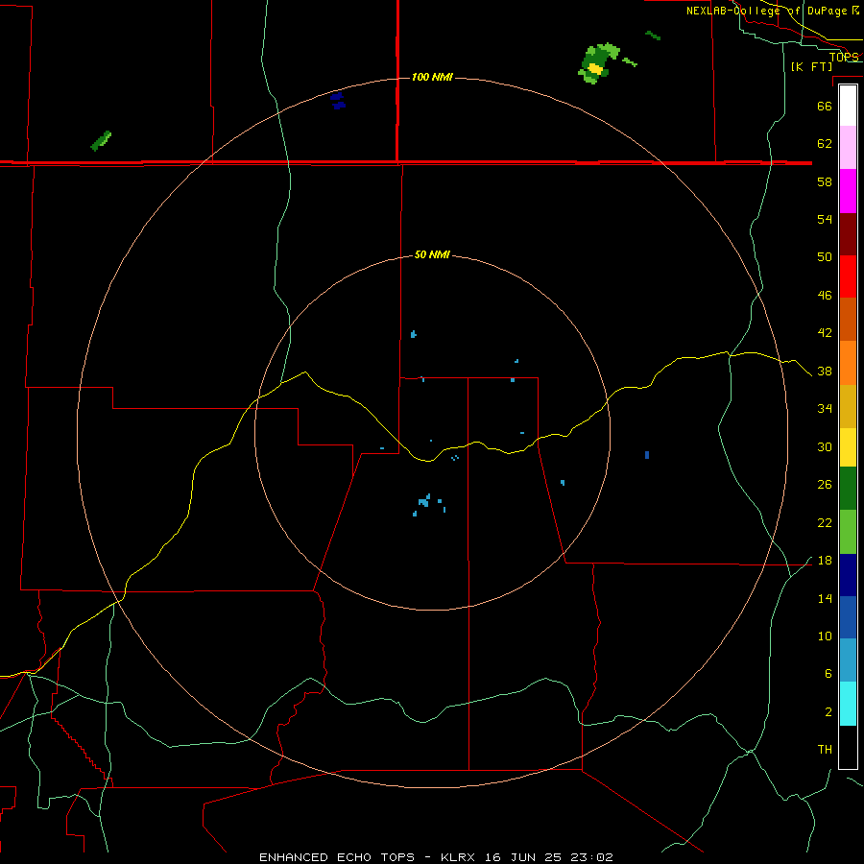Image resolution: width=864 pixels, height=864 pixels.
Task: Select the bright red legend swatch
Action: 848,276
